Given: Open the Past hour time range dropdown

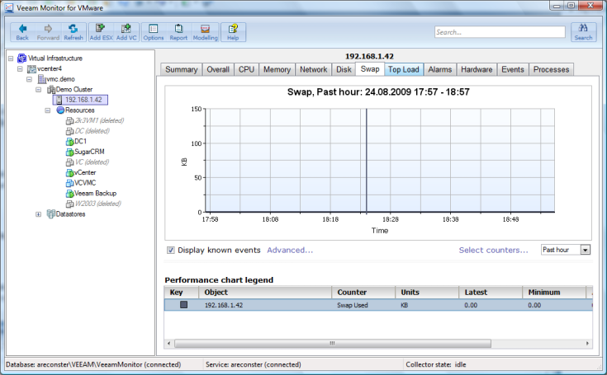Looking at the screenshot, I should point(586,250).
